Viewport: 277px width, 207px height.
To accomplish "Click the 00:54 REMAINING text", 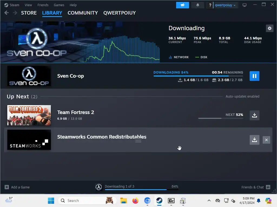I will point(227,72).
